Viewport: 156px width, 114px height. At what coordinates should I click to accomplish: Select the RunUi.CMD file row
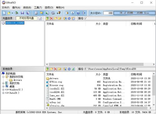click(x=99, y=99)
